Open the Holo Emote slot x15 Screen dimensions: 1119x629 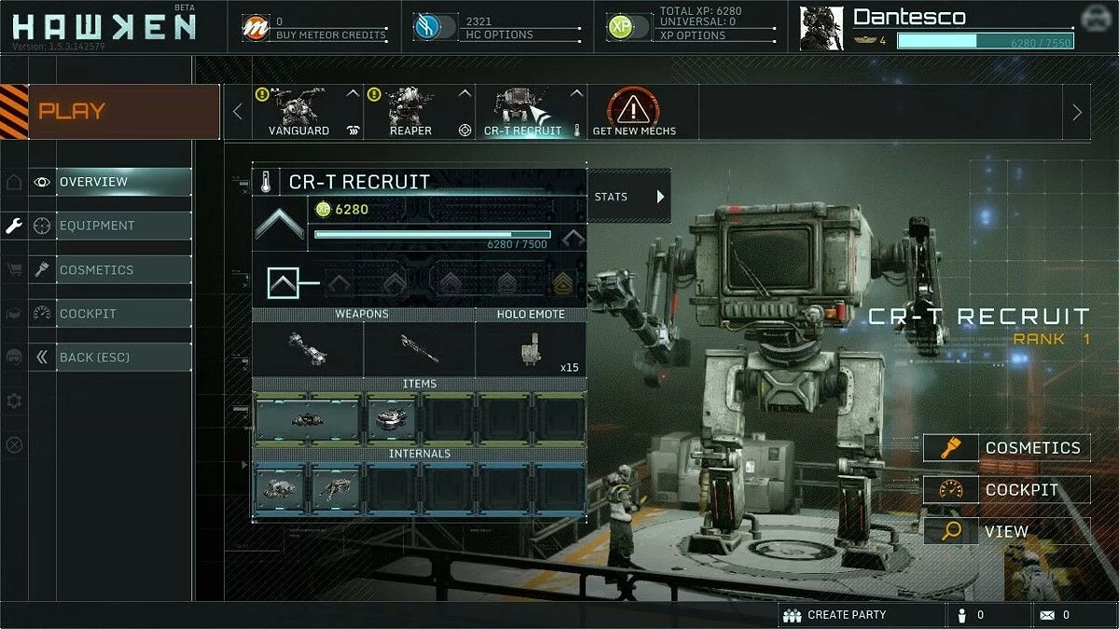[x=532, y=349]
